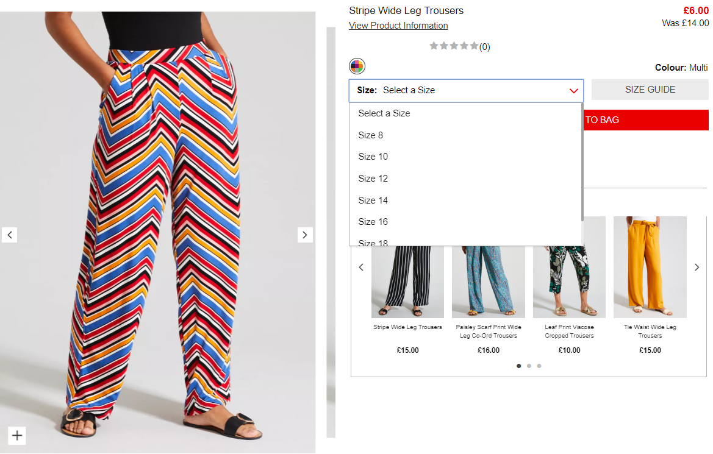Choose Size 10 from the dropdown
This screenshot has height=454, width=713.
pyautogui.click(x=373, y=157)
